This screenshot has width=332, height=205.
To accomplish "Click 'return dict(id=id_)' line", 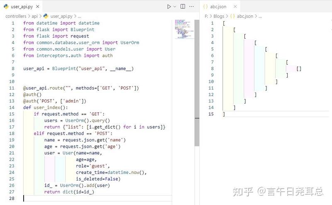I will (69, 192).
